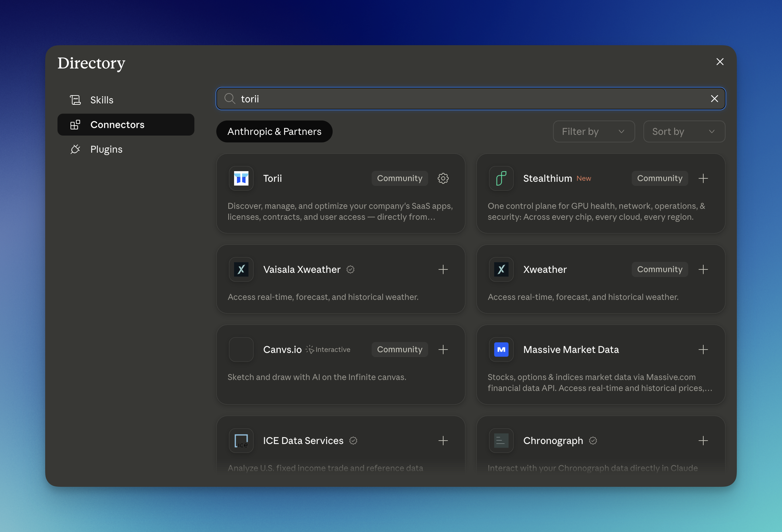Open the Sort by dropdown

(684, 131)
